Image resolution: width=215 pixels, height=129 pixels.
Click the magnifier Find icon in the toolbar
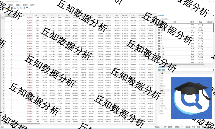(24, 8)
